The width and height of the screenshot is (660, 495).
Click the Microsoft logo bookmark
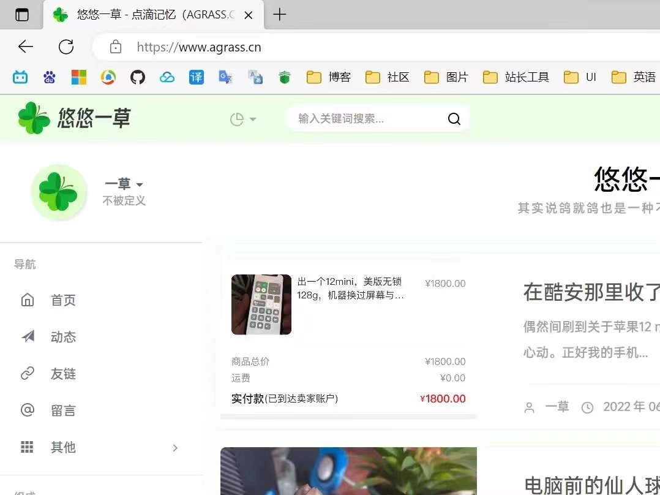[79, 77]
